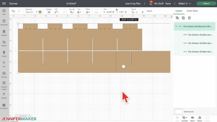Open the Monogram tool
The width and height of the screenshot is (217, 122).
click(4, 107)
